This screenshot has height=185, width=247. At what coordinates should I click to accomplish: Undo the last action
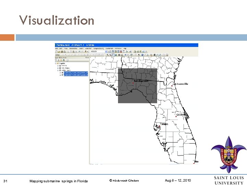(x=79, y=51)
